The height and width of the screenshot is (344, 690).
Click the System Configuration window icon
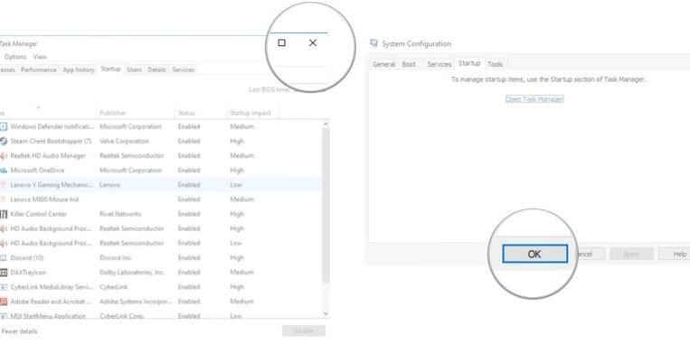[373, 43]
